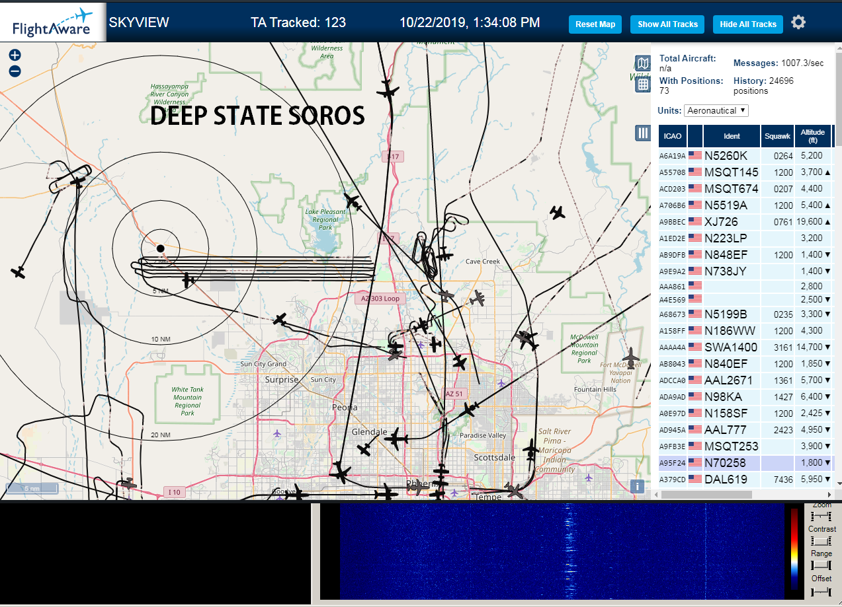Click the three-bar sidebar toggle icon

click(643, 133)
